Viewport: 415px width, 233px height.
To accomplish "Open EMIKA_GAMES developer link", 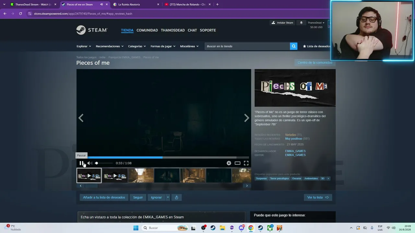I will tap(295, 151).
